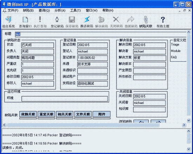Open the 文件(F) menu
The height and width of the screenshot is (154, 193).
pos(11,10)
